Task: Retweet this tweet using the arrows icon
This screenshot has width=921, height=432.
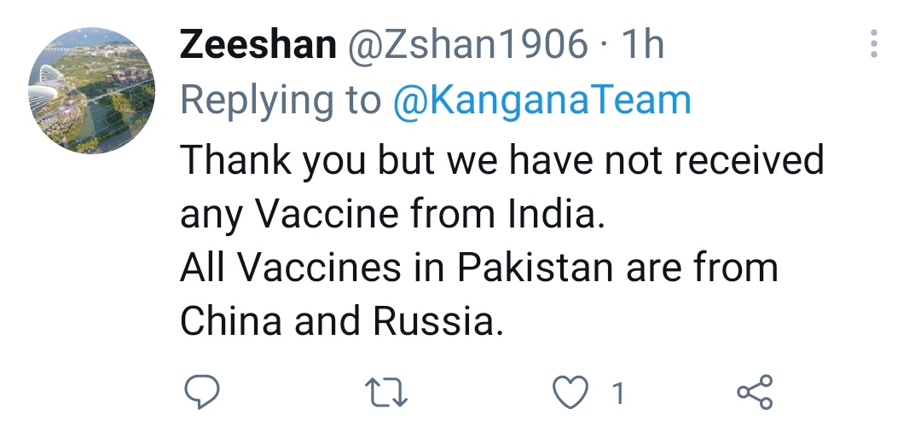Action: 386,392
